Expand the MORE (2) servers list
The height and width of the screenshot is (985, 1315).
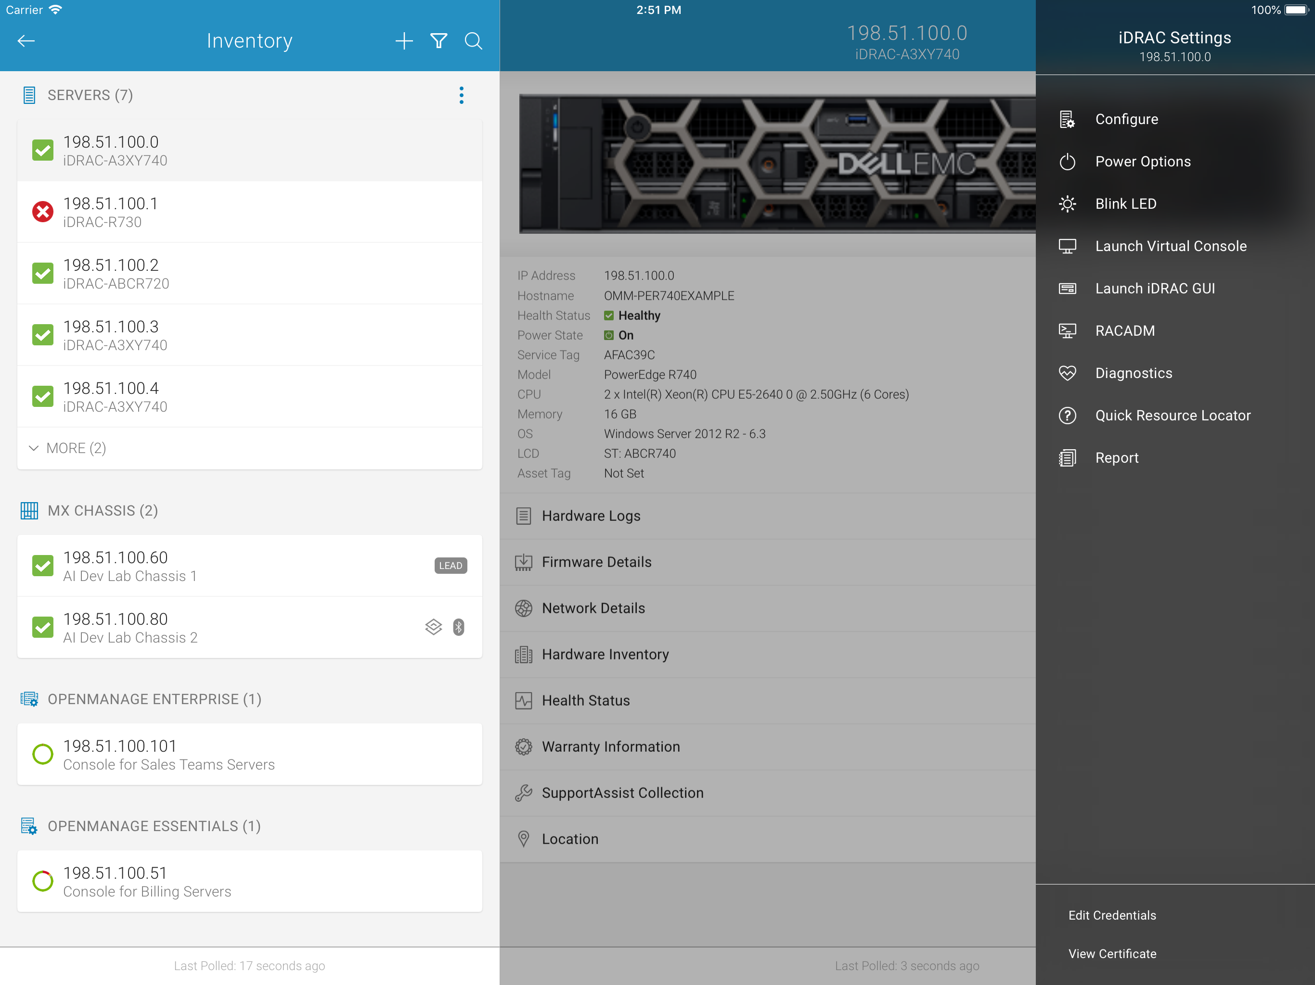(x=67, y=448)
